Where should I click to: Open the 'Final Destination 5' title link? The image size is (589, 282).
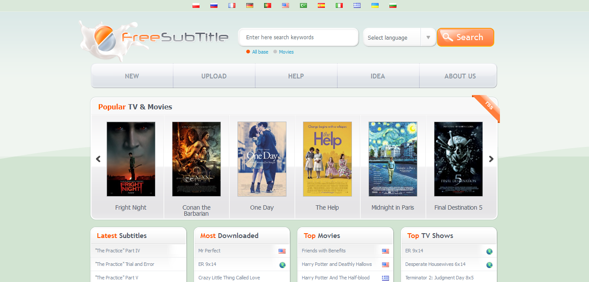tap(458, 207)
